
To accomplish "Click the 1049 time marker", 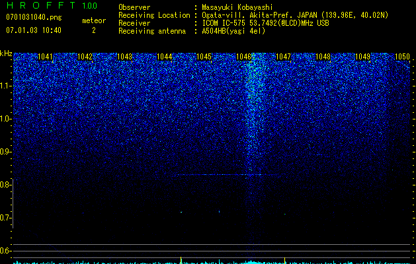I will pos(362,57).
